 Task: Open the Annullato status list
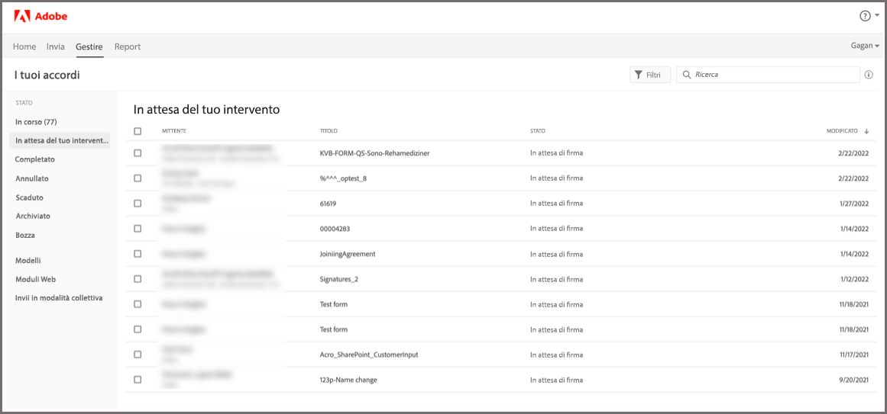point(32,178)
